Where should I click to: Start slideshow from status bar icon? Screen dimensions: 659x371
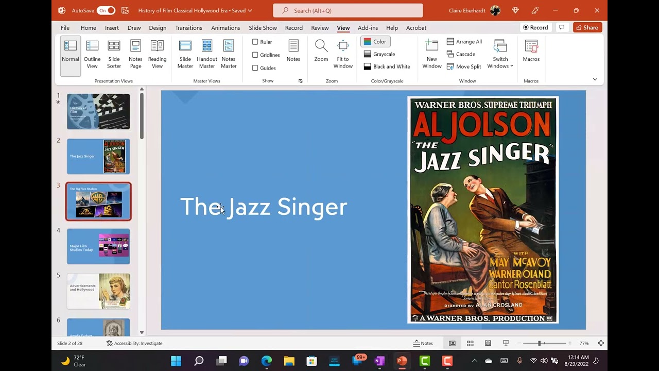(x=506, y=343)
